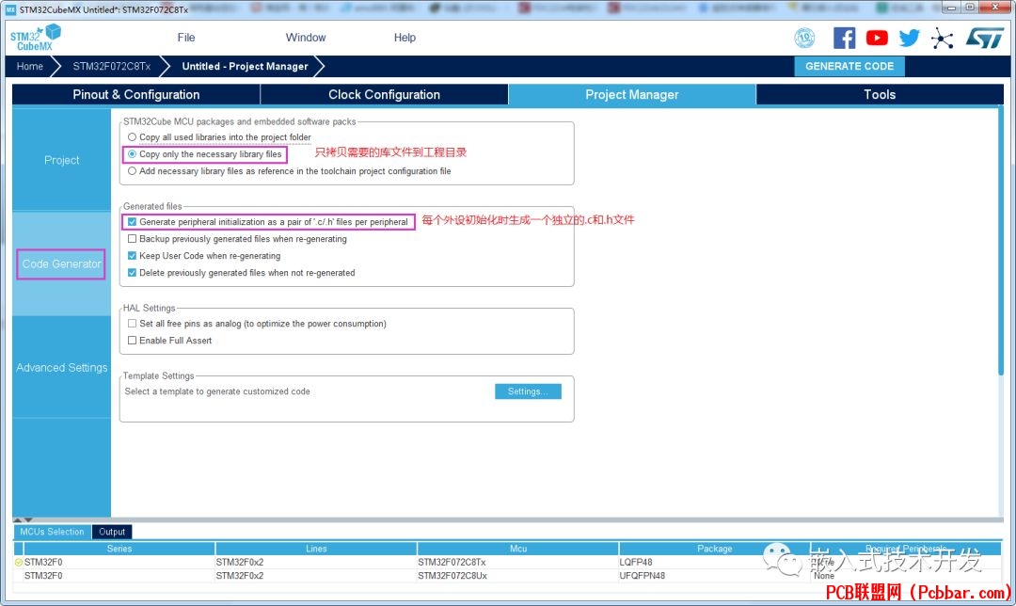The width and height of the screenshot is (1016, 606).
Task: Select Copy all used libraries radio button
Action: 133,137
